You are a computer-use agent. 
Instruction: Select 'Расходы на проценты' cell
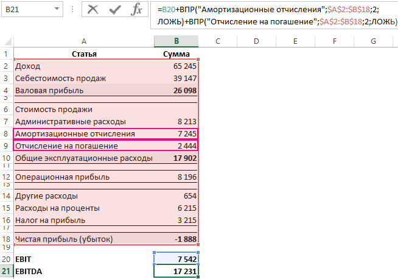(84, 208)
